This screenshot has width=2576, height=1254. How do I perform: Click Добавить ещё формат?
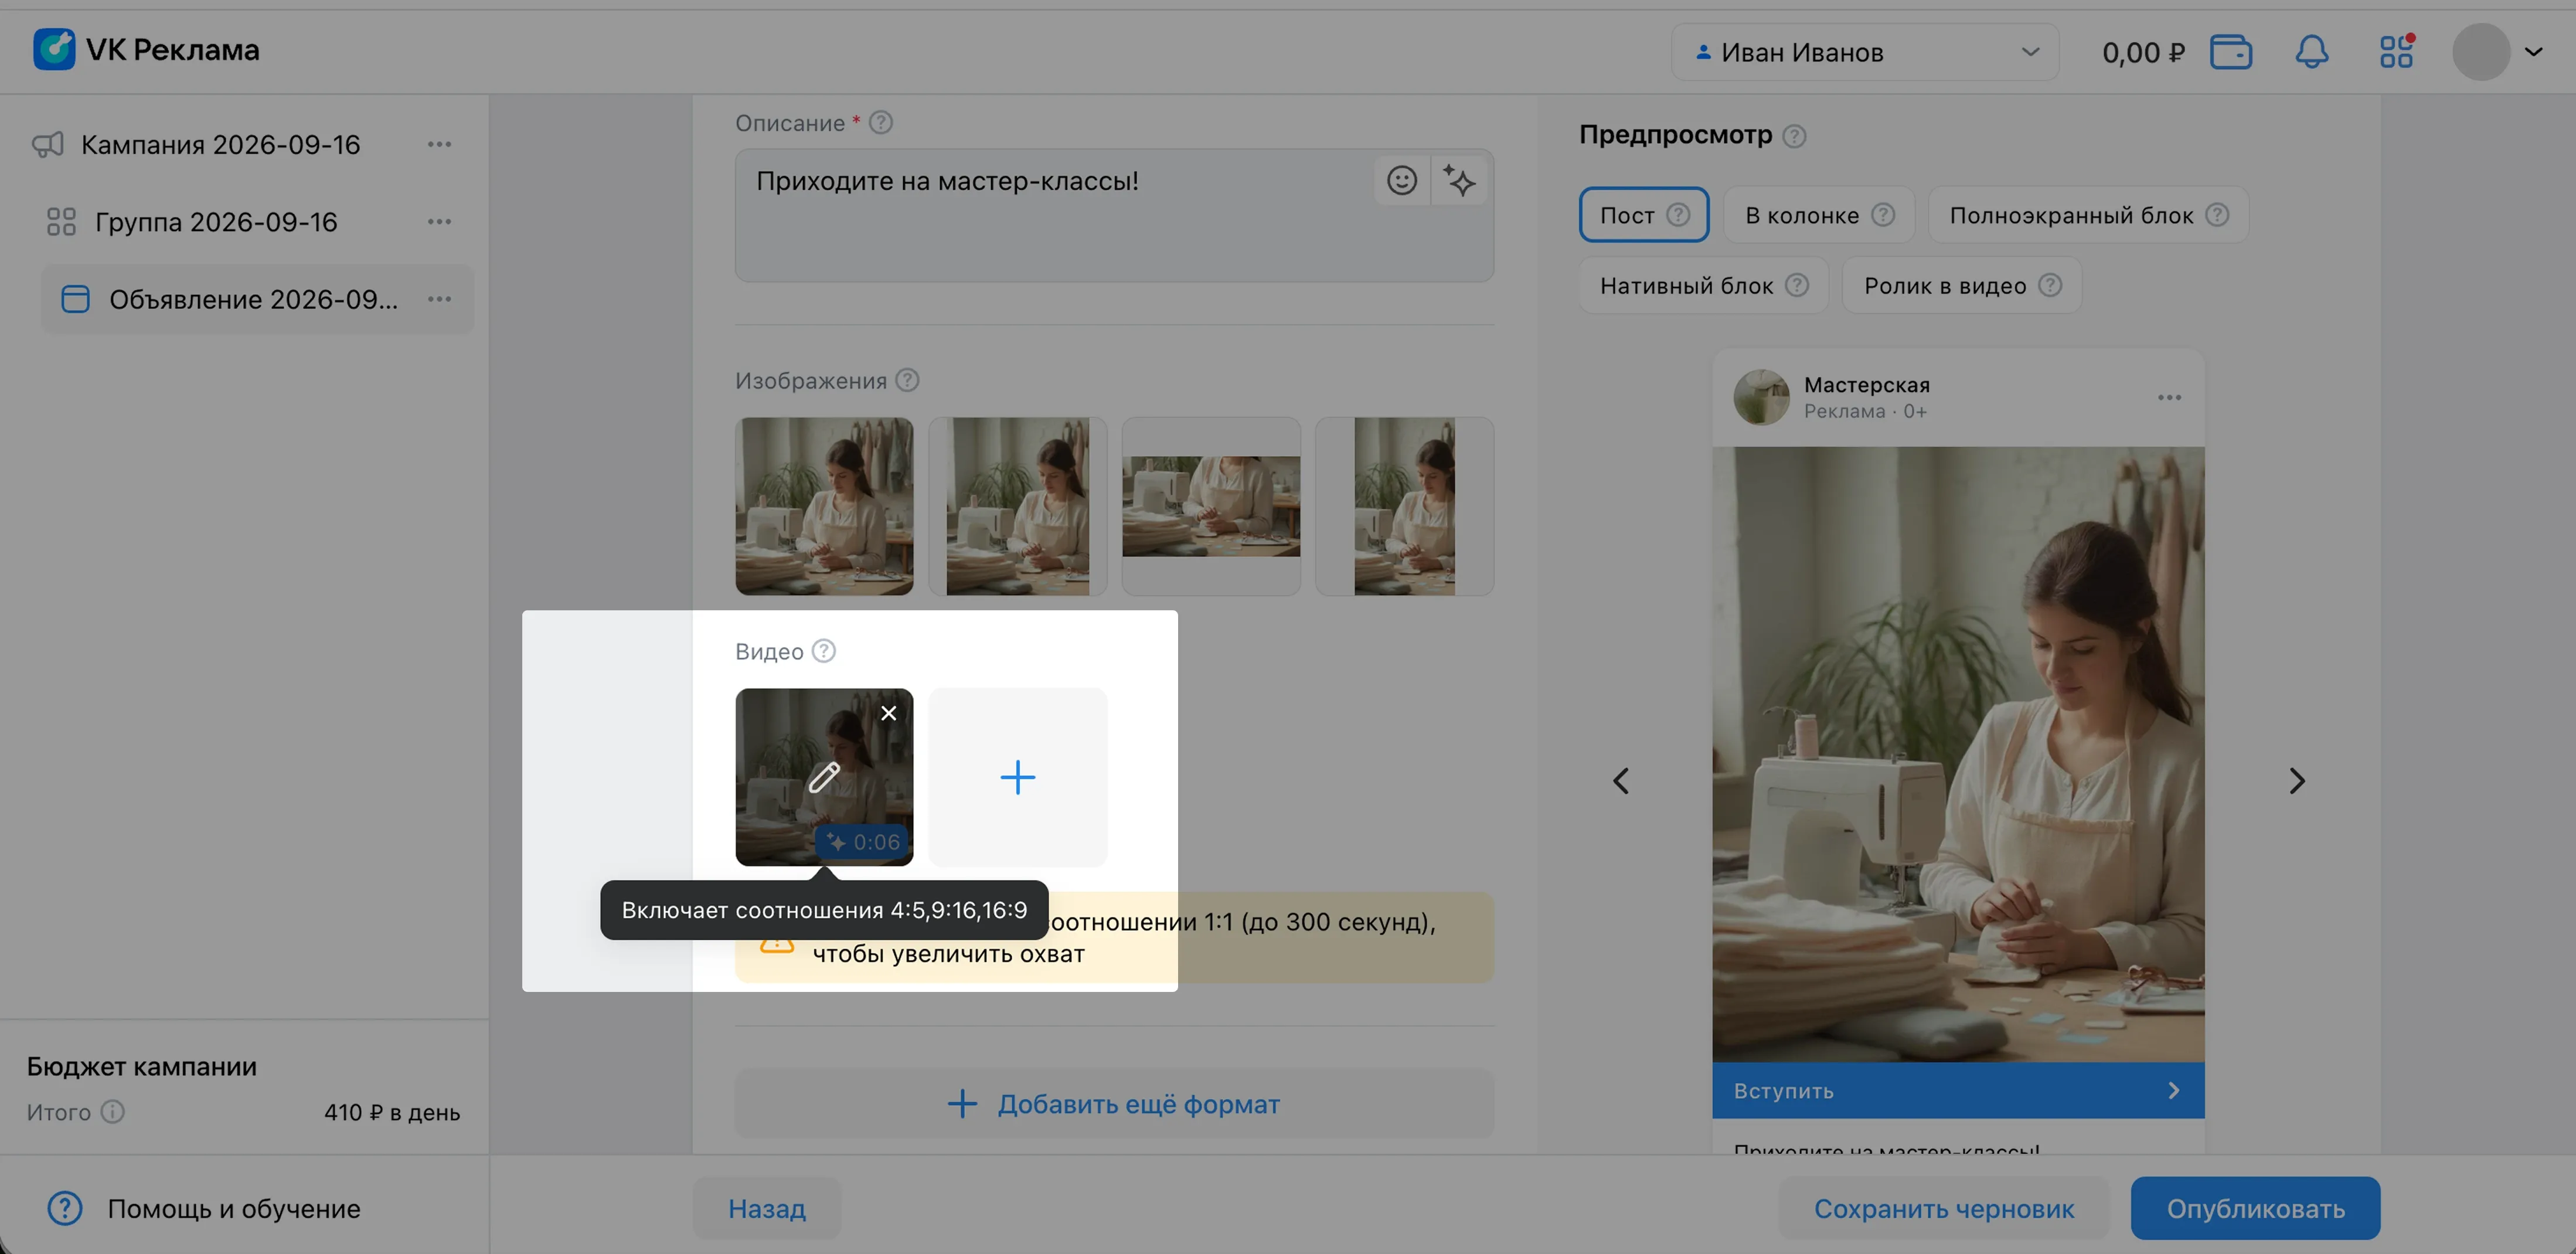pyautogui.click(x=1114, y=1104)
